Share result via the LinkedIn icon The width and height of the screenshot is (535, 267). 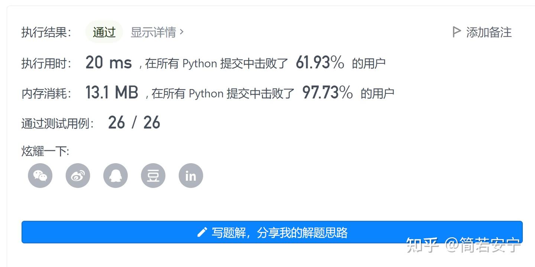click(x=191, y=175)
